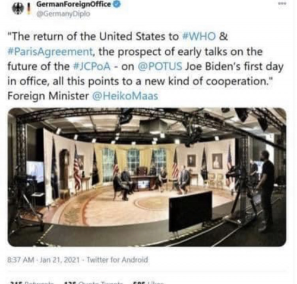
Task: Open the GermanForeignOffice display name
Action: point(74,4)
